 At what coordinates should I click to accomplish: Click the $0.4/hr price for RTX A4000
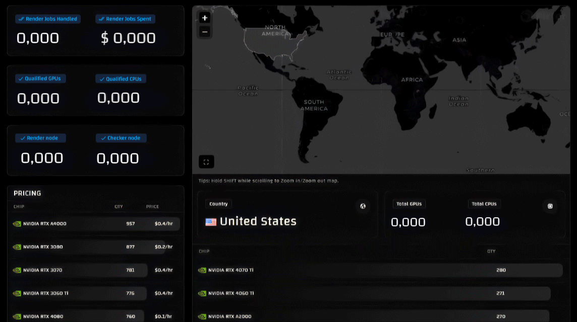tap(164, 223)
